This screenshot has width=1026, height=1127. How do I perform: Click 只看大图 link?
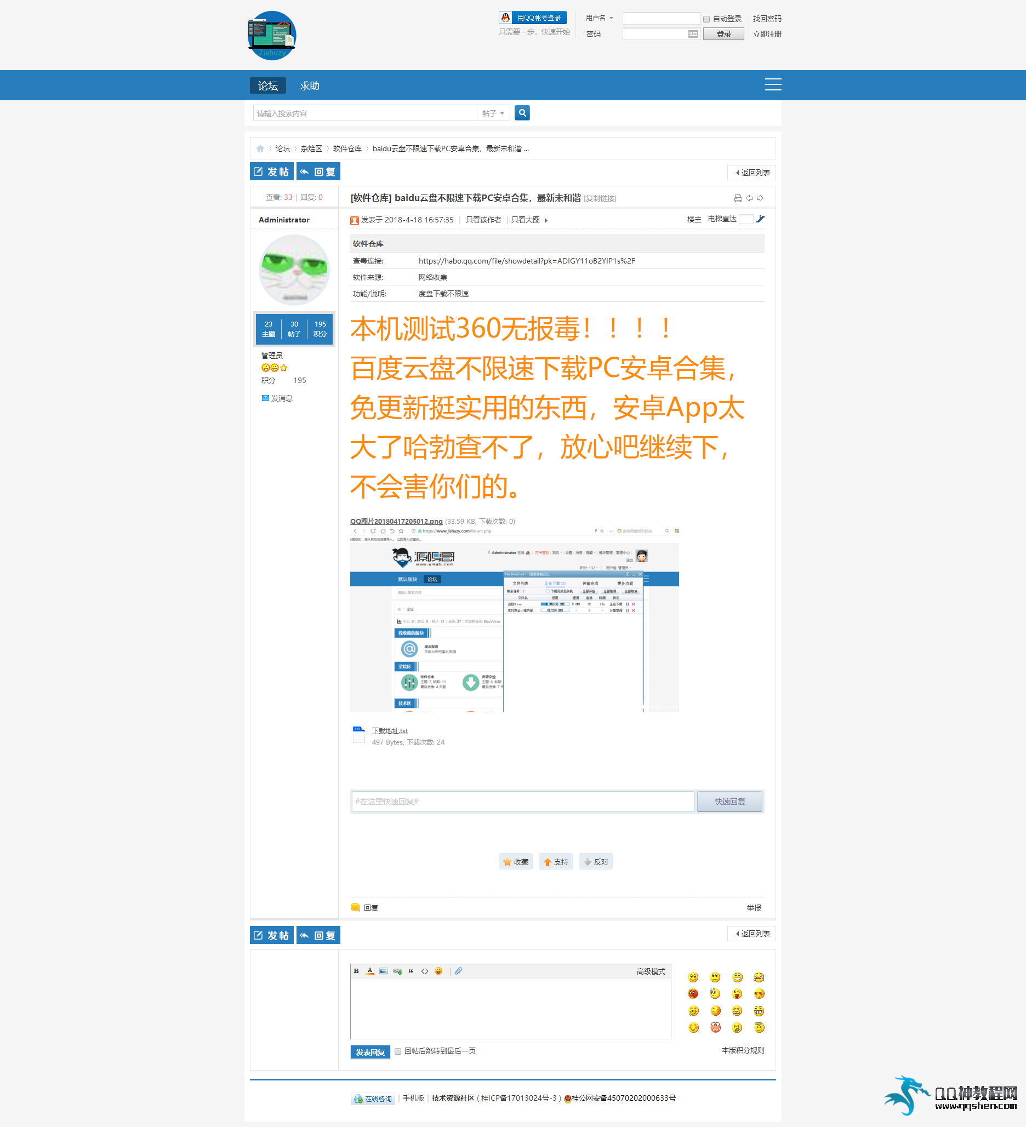pyautogui.click(x=525, y=220)
